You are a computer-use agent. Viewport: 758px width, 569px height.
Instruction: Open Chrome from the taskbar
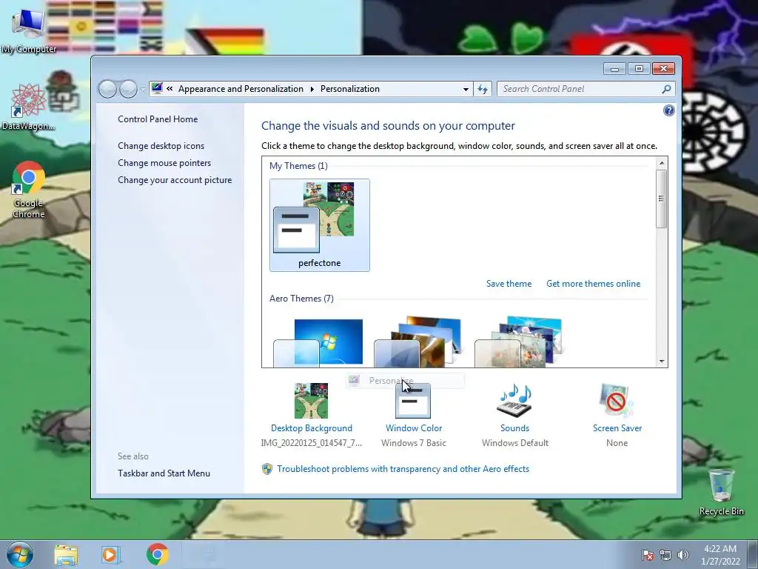(158, 554)
